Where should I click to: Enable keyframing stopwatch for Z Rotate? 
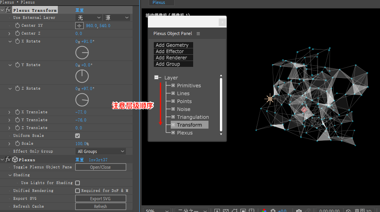tap(17, 88)
